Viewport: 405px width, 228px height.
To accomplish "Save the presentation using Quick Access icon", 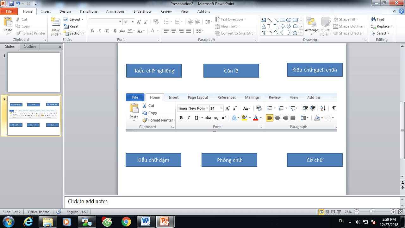I will tap(11, 4).
